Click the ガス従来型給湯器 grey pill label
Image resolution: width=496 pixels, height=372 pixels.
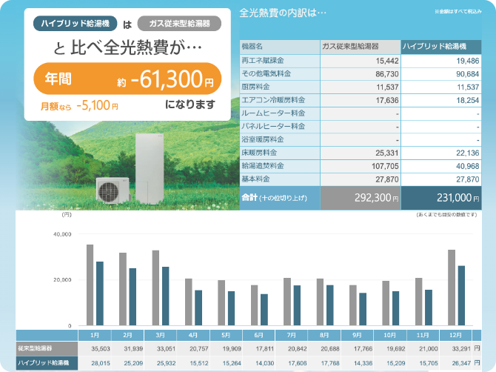click(179, 24)
